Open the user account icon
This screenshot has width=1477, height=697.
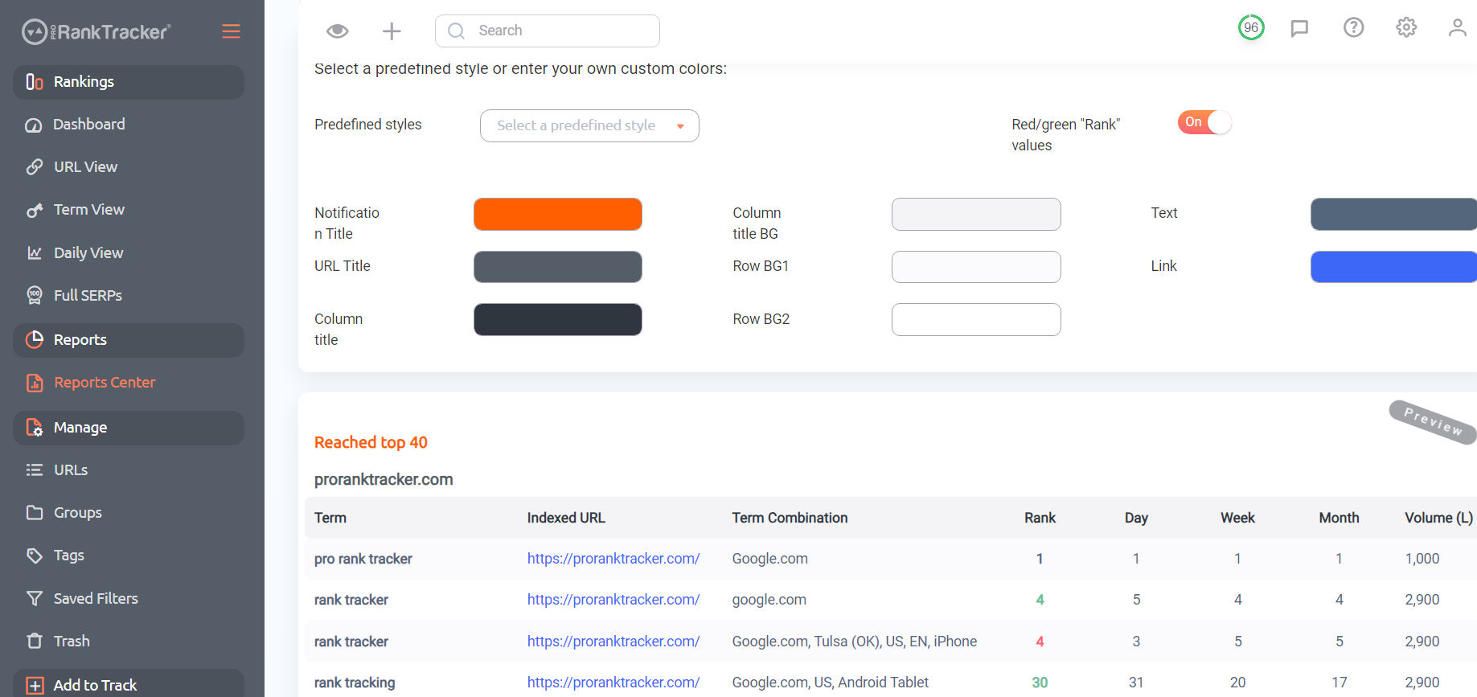tap(1457, 27)
